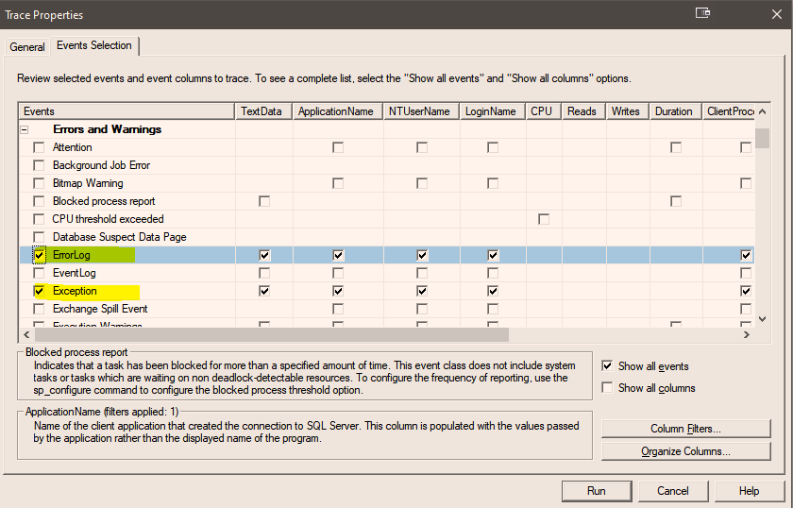The image size is (793, 508).
Task: Open Organize Columns dialog
Action: (x=685, y=451)
